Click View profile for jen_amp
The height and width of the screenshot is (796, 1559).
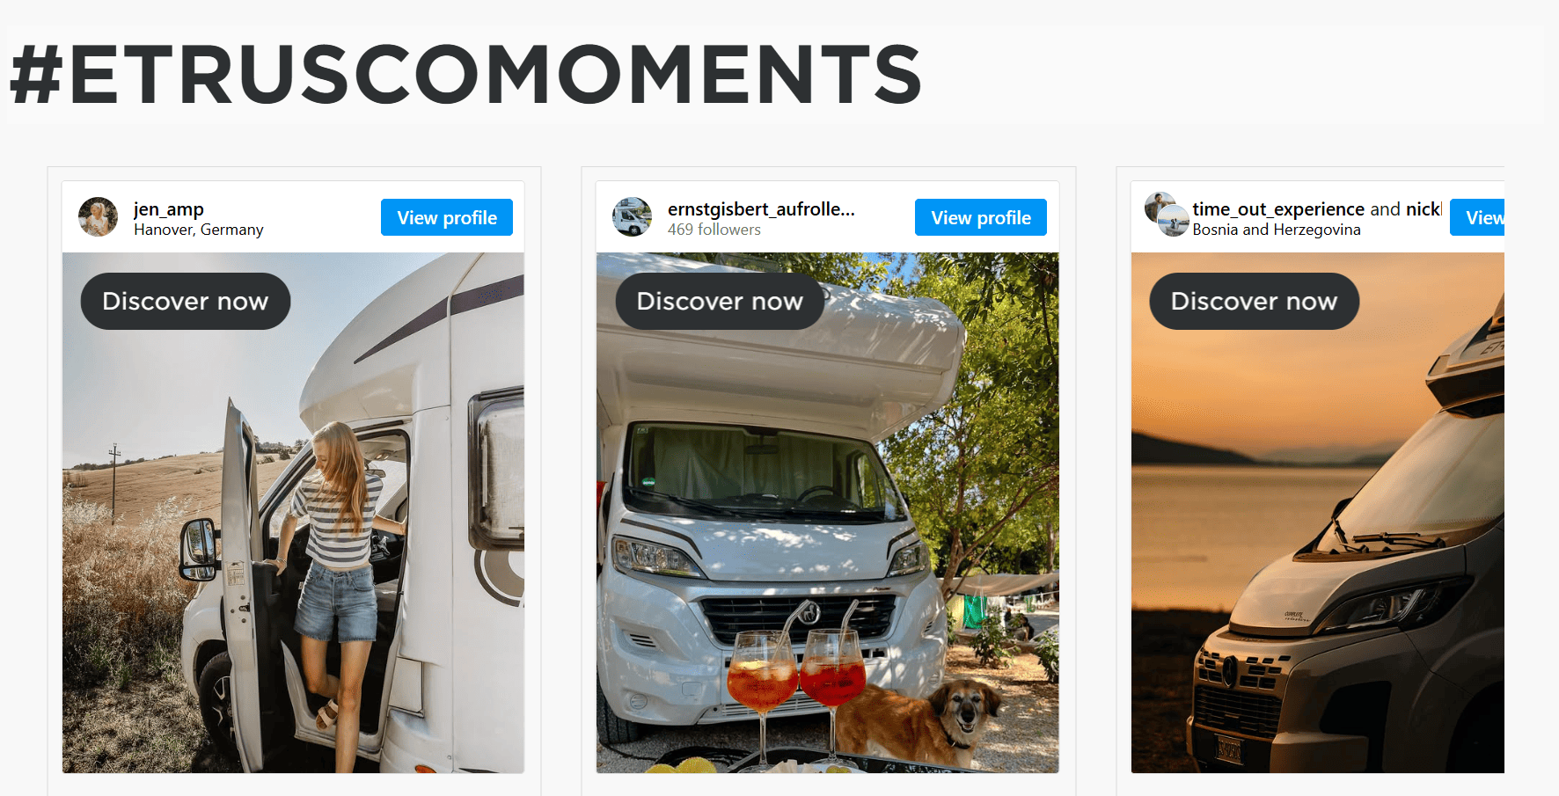447,217
